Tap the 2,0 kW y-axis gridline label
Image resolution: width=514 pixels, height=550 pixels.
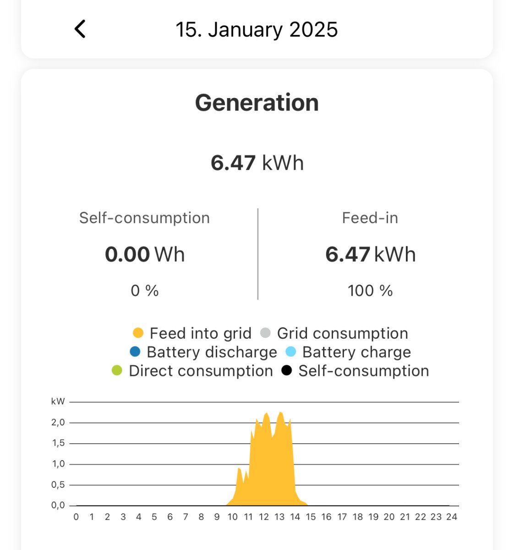58,423
